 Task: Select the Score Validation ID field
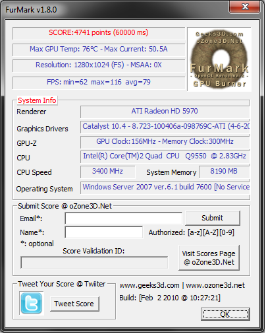94,263
